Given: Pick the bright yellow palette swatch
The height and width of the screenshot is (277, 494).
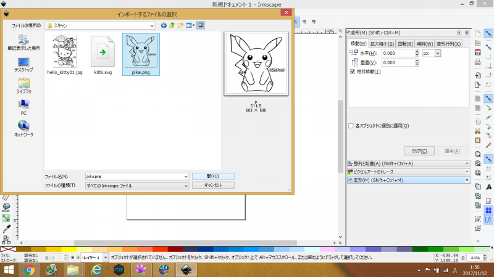Looking at the screenshot, I should pyautogui.click(x=69, y=249).
